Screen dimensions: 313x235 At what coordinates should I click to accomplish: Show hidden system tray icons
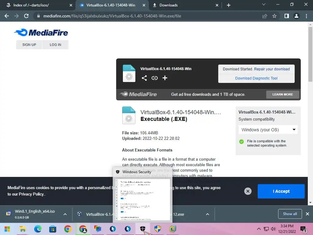point(259,229)
